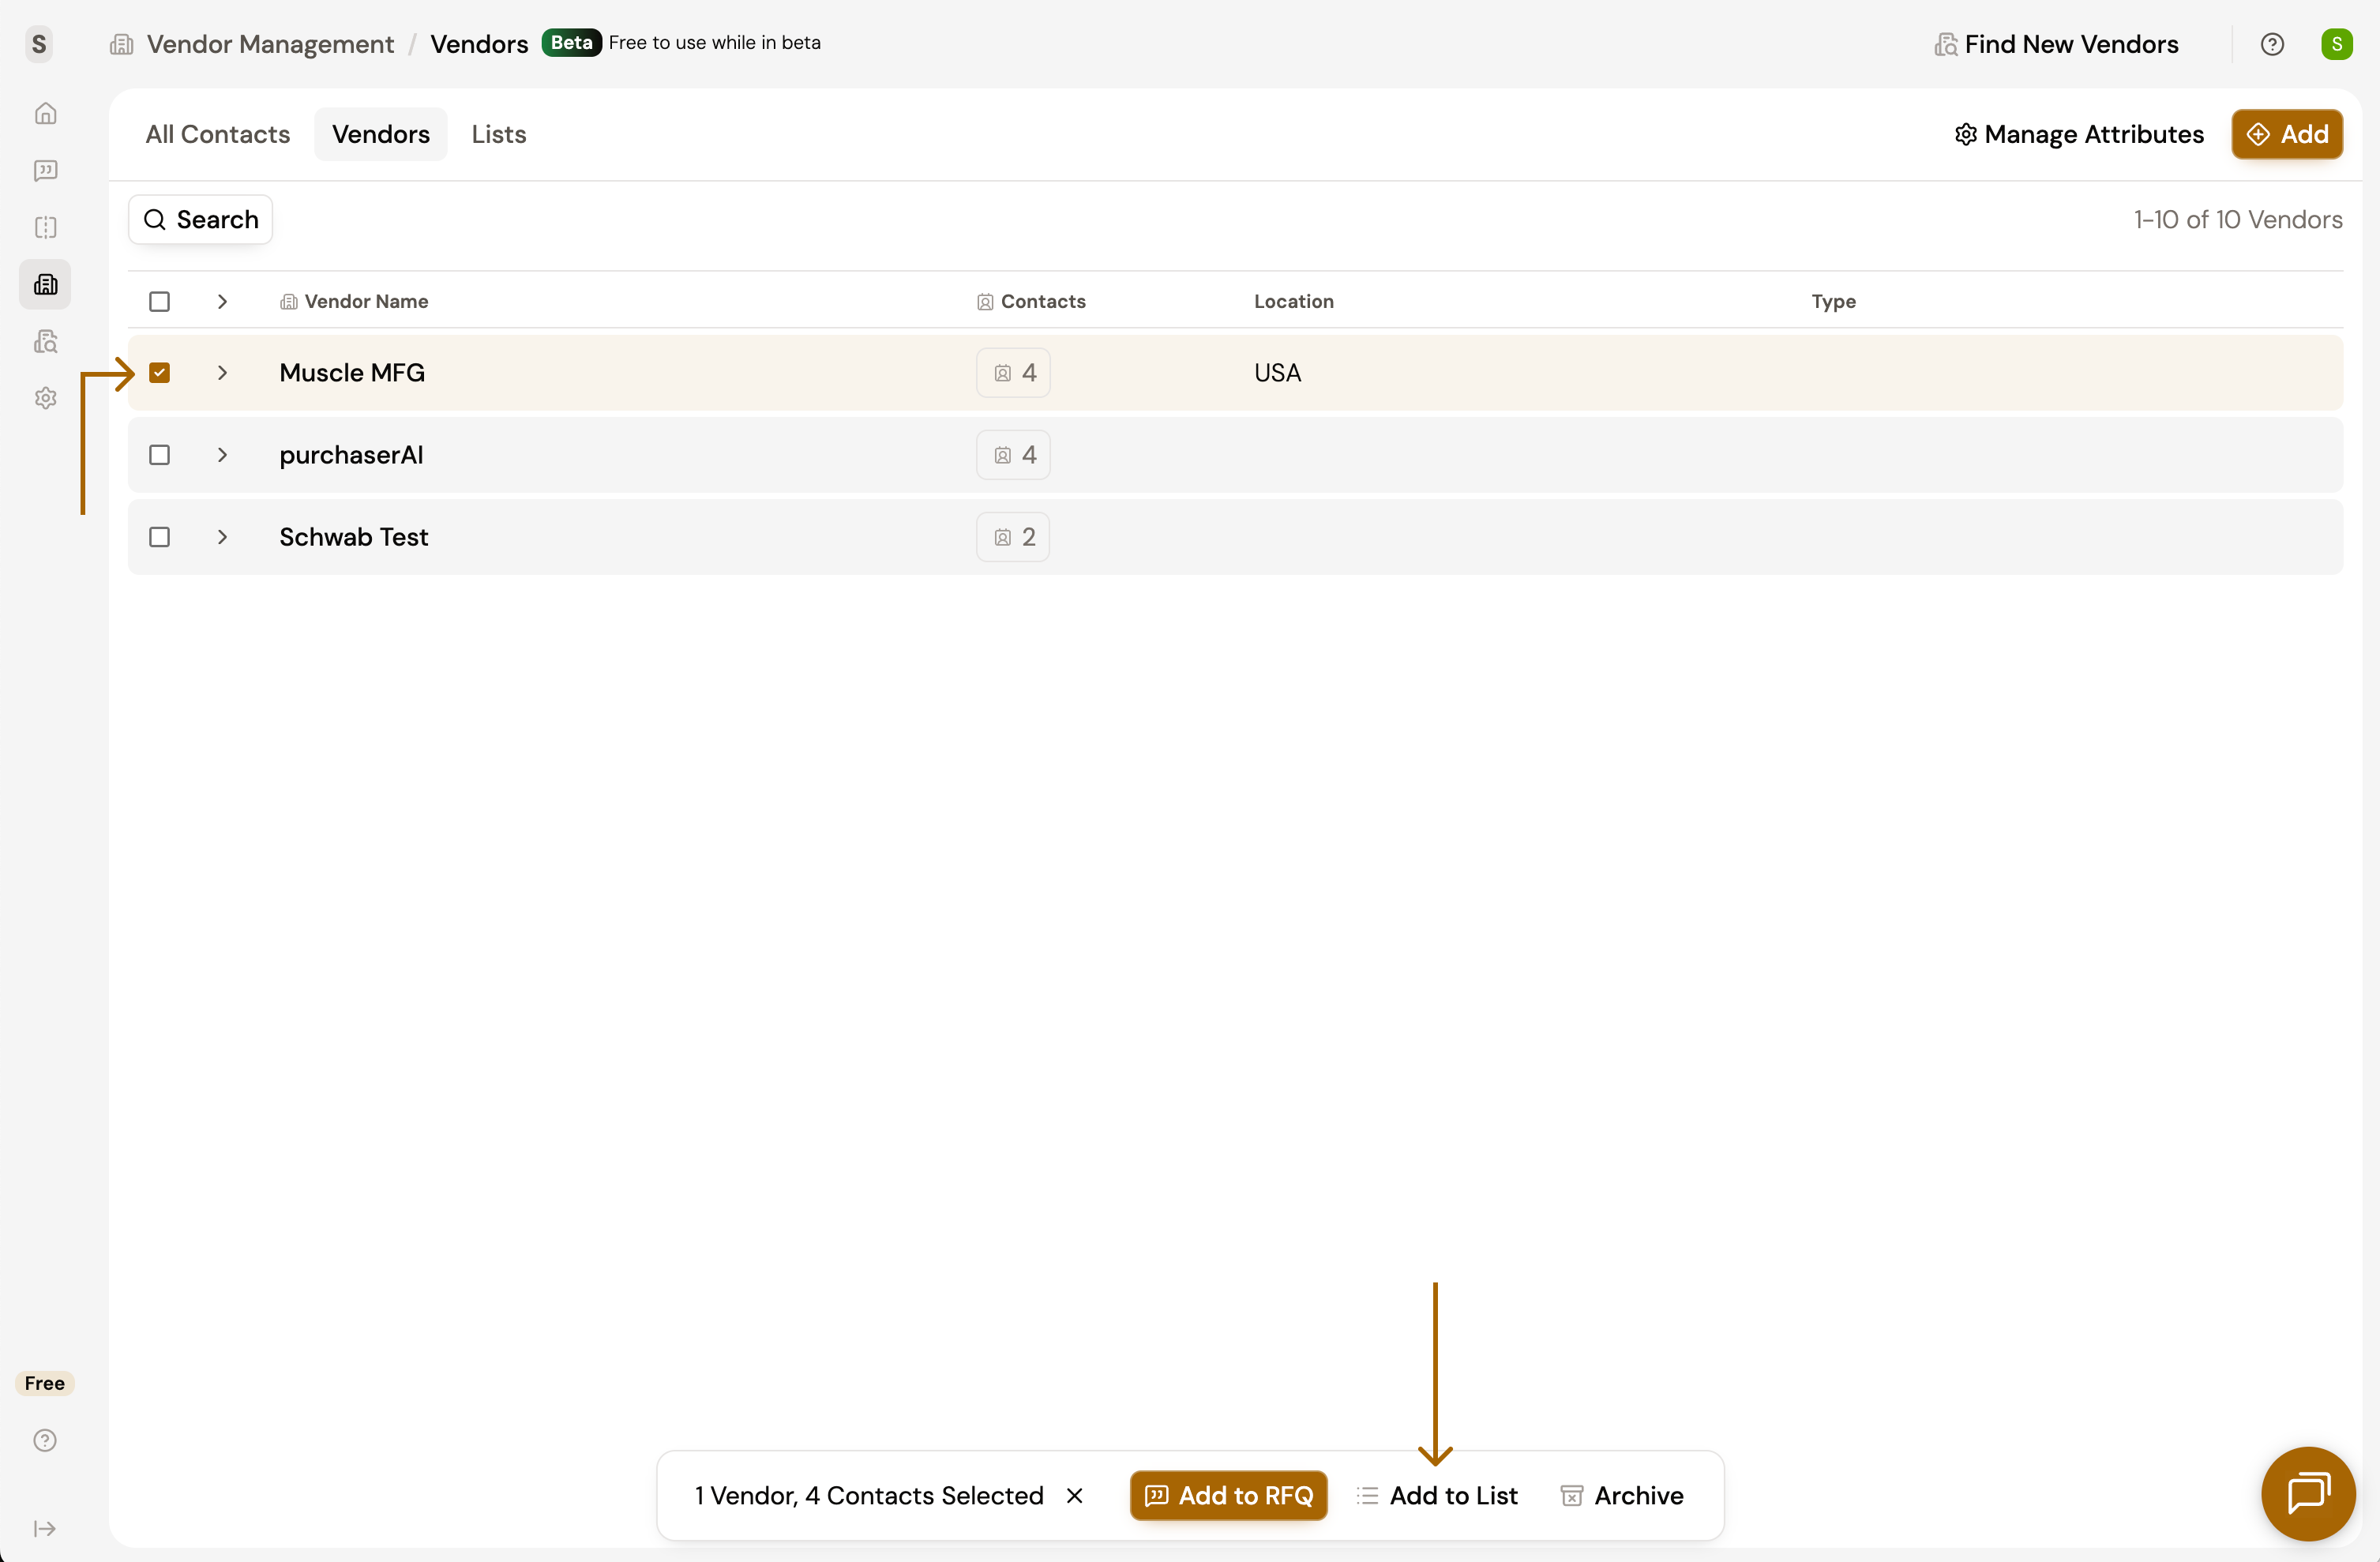Click the green user avatar
Viewport: 2380px width, 1562px height.
[x=2336, y=44]
